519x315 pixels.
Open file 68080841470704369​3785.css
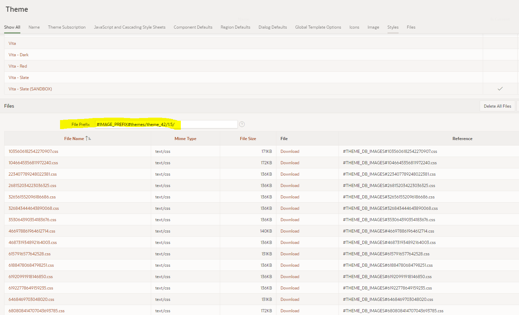[37, 311]
